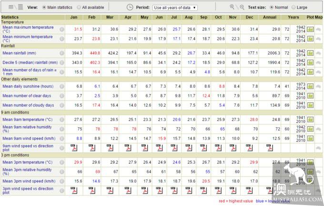This screenshot has width=324, height=206.
Task: Select annual rainfall value 2006.3
Action: 274,53
